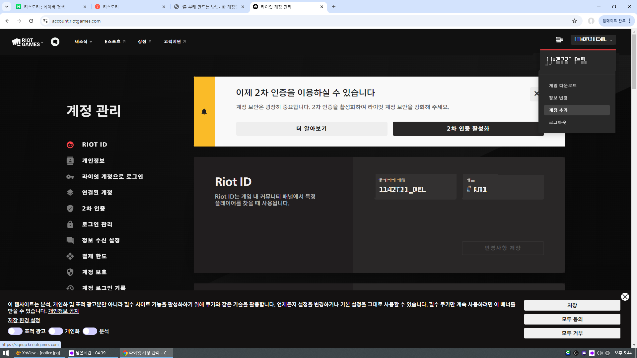This screenshot has height=358, width=637.
Task: Click the Riot ID tagline field
Action: click(x=503, y=187)
